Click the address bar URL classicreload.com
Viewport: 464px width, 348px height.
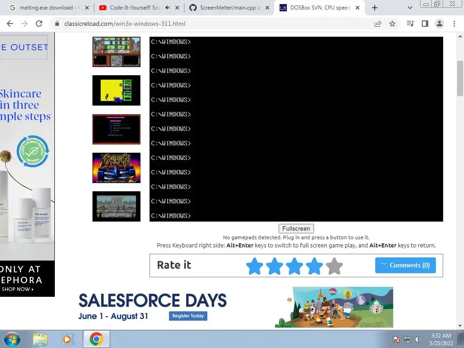click(x=125, y=24)
